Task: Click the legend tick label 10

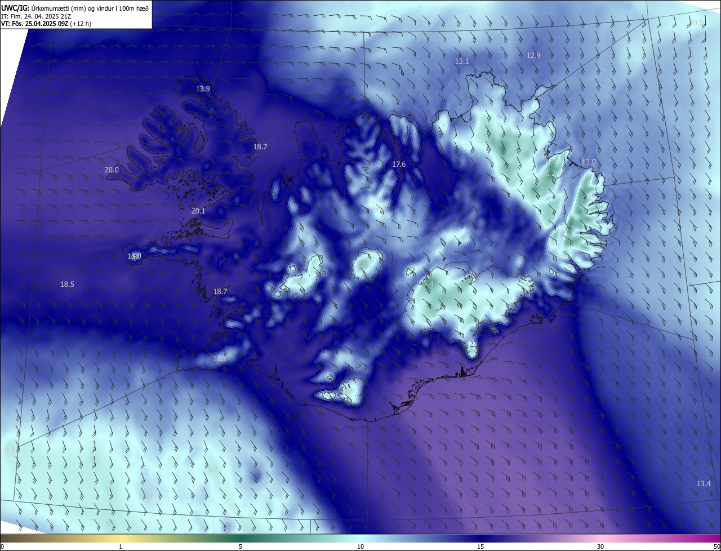Action: (360, 546)
